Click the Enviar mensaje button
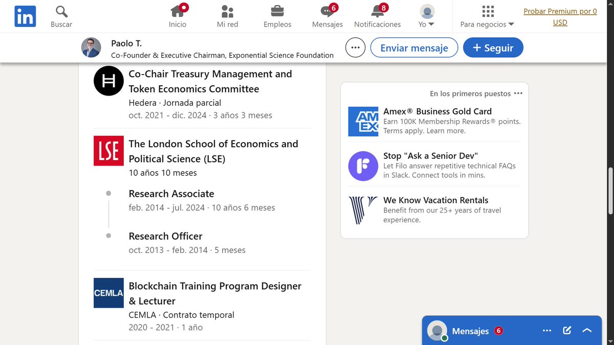Image resolution: width=614 pixels, height=345 pixels. 414,48
